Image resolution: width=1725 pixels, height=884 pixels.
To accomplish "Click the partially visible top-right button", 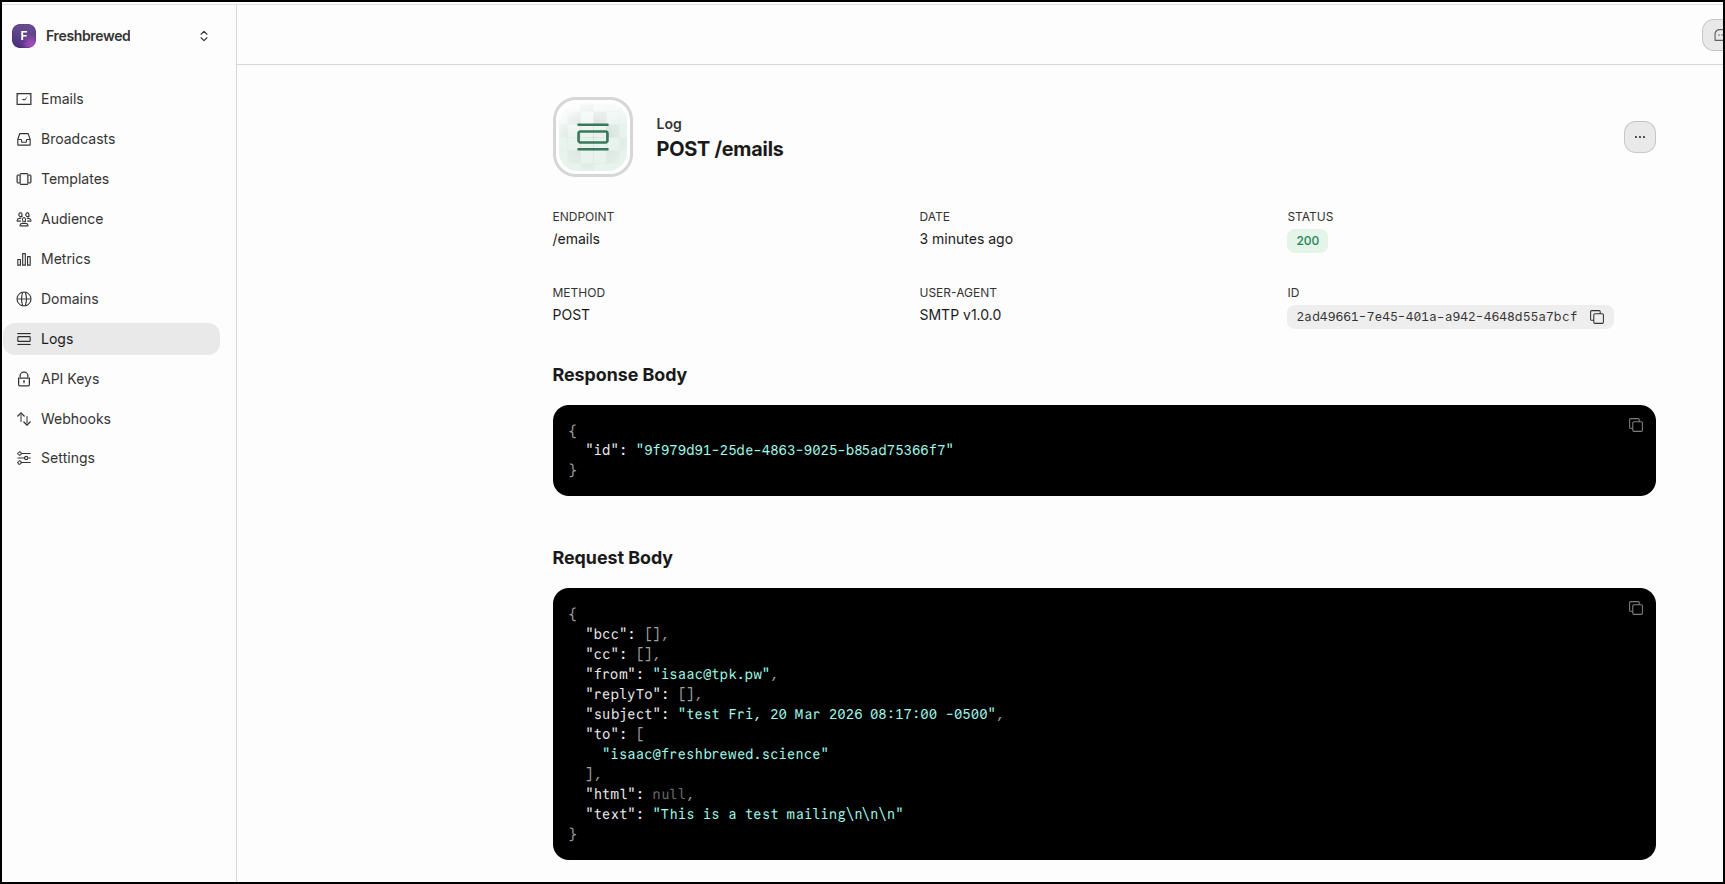I will click(1713, 35).
